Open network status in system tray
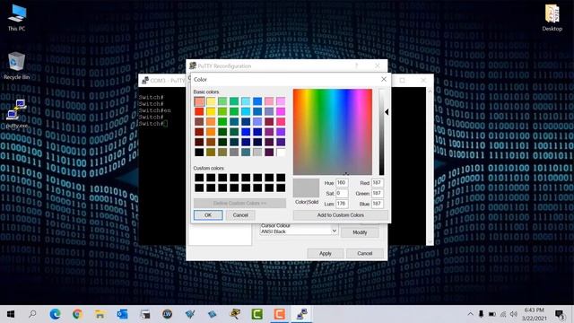Image resolution: width=574 pixels, height=323 pixels. pos(503,314)
